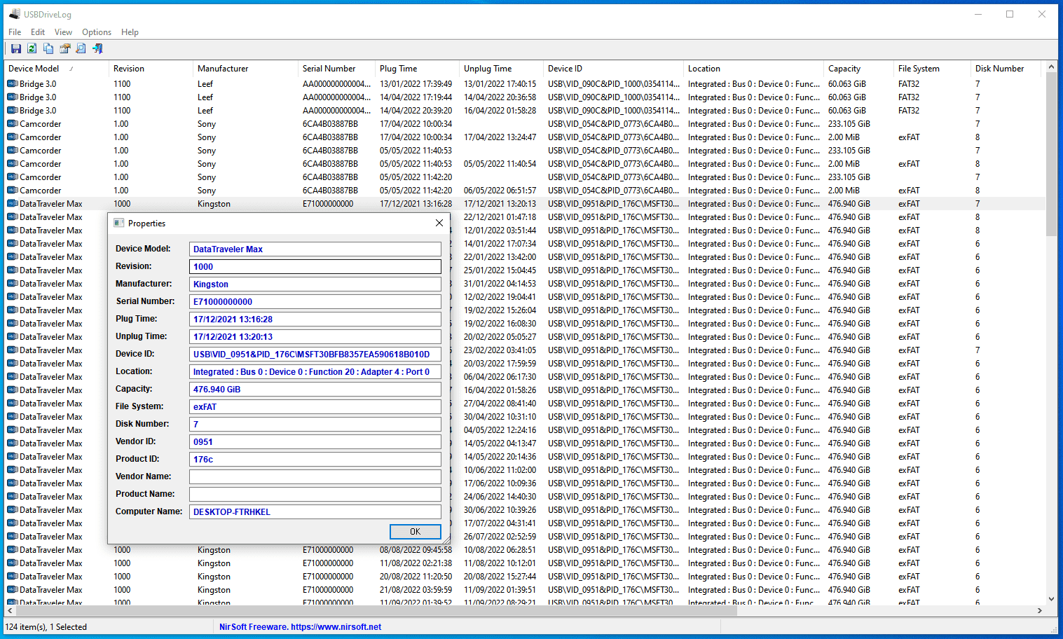Sort by the File System column header
The width and height of the screenshot is (1063, 639).
coord(932,69)
